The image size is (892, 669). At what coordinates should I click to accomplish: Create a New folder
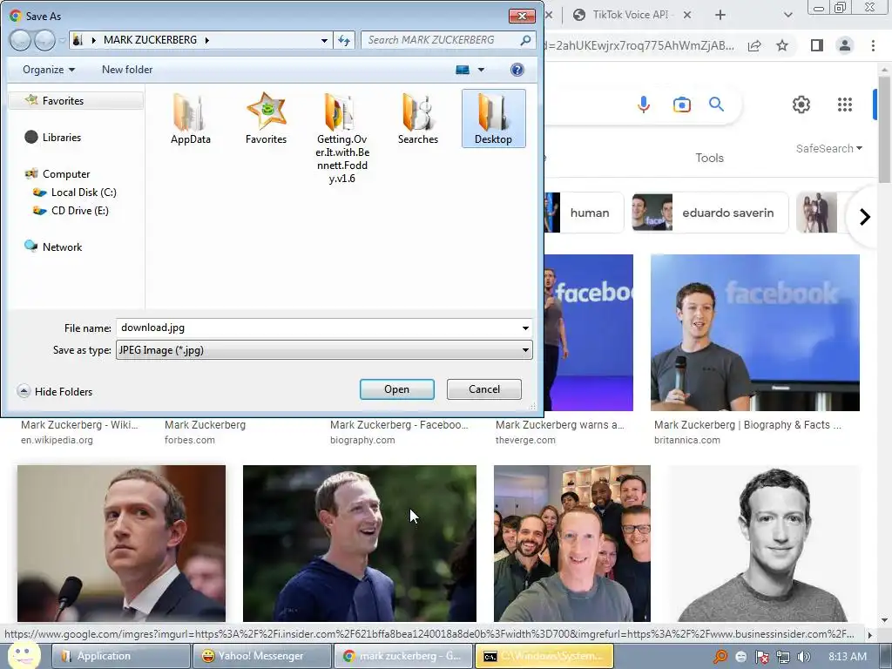pos(127,70)
